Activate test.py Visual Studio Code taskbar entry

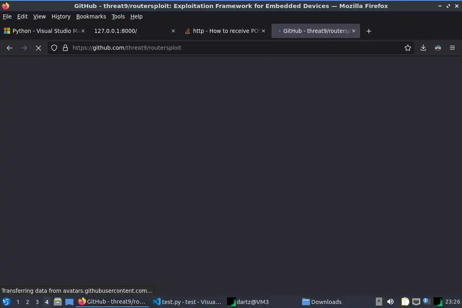[x=187, y=302]
